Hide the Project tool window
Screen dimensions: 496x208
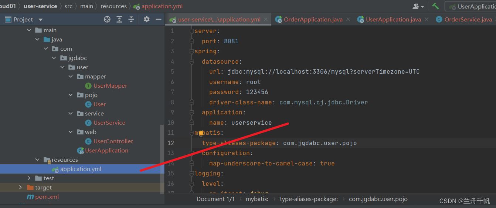tap(159, 19)
